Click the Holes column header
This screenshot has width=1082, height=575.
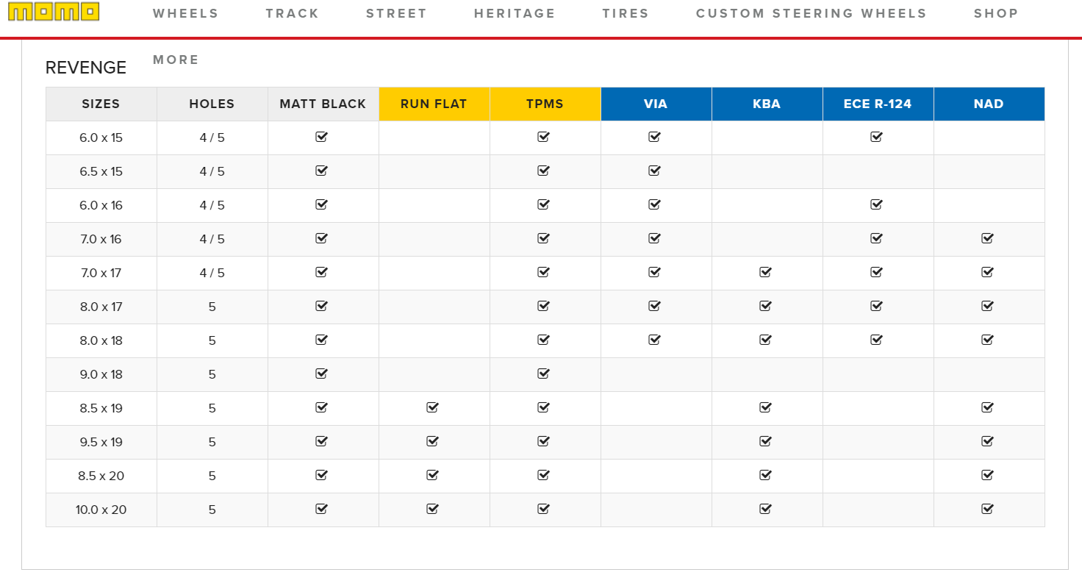click(x=212, y=104)
